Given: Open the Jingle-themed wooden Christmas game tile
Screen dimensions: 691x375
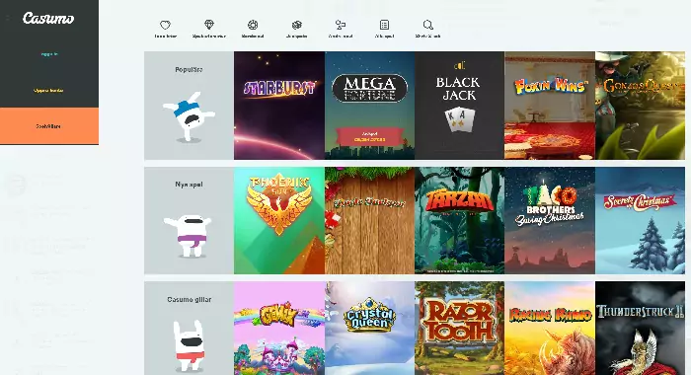Looking at the screenshot, I should click(370, 220).
